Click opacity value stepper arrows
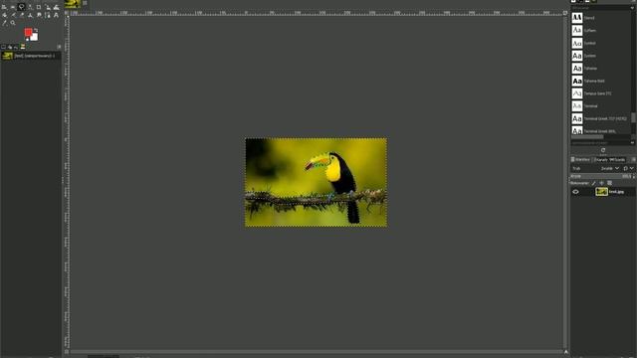The width and height of the screenshot is (637, 358). pyautogui.click(x=634, y=176)
